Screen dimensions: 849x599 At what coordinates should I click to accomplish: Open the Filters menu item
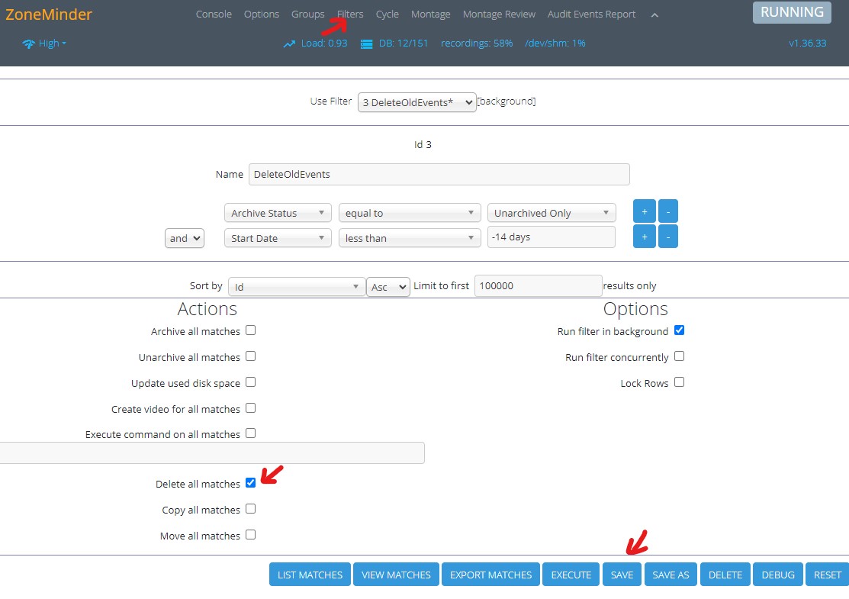pyautogui.click(x=350, y=14)
